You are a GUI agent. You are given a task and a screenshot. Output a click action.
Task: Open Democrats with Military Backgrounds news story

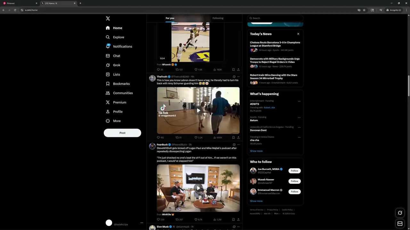tap(275, 60)
